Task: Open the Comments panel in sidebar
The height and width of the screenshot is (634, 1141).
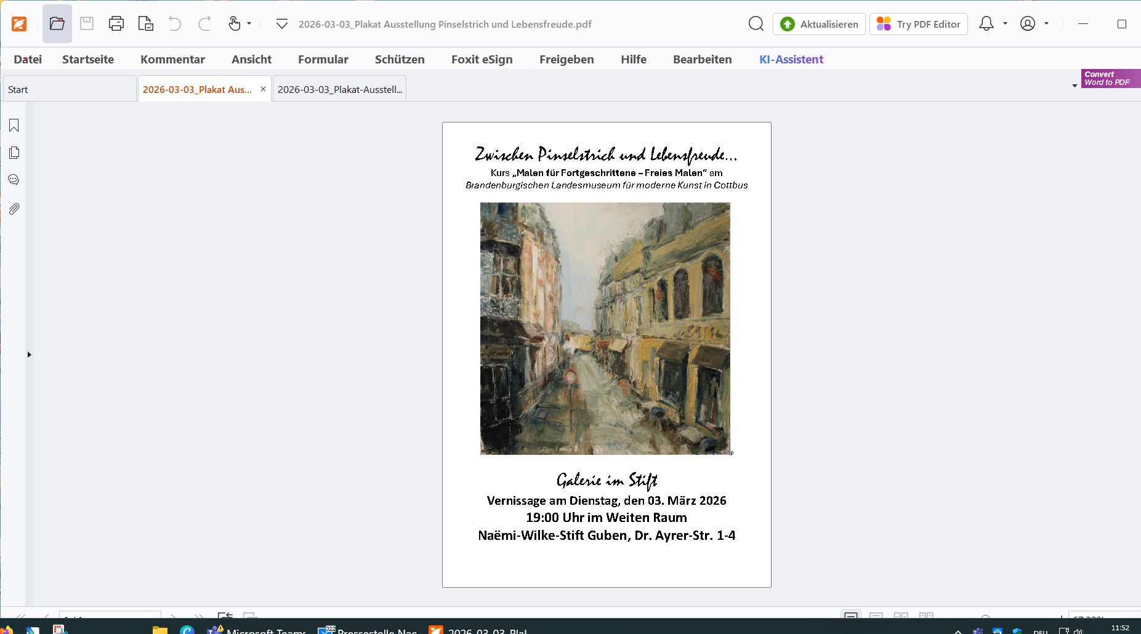Action: (x=14, y=180)
